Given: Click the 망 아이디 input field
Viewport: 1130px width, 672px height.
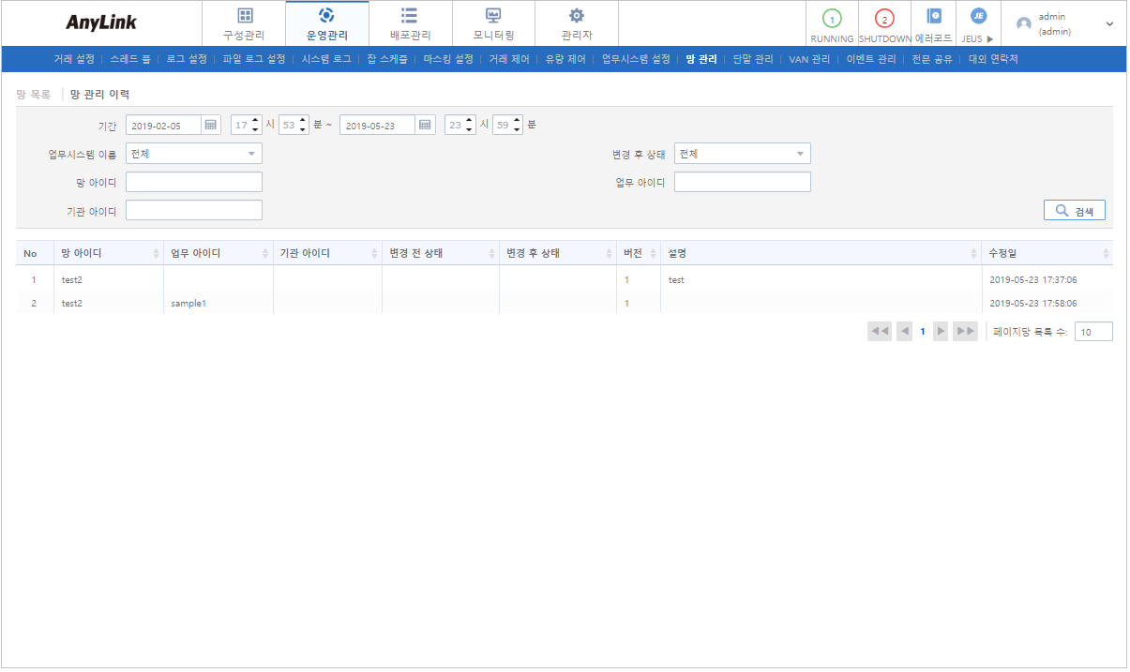Looking at the screenshot, I should (x=194, y=182).
